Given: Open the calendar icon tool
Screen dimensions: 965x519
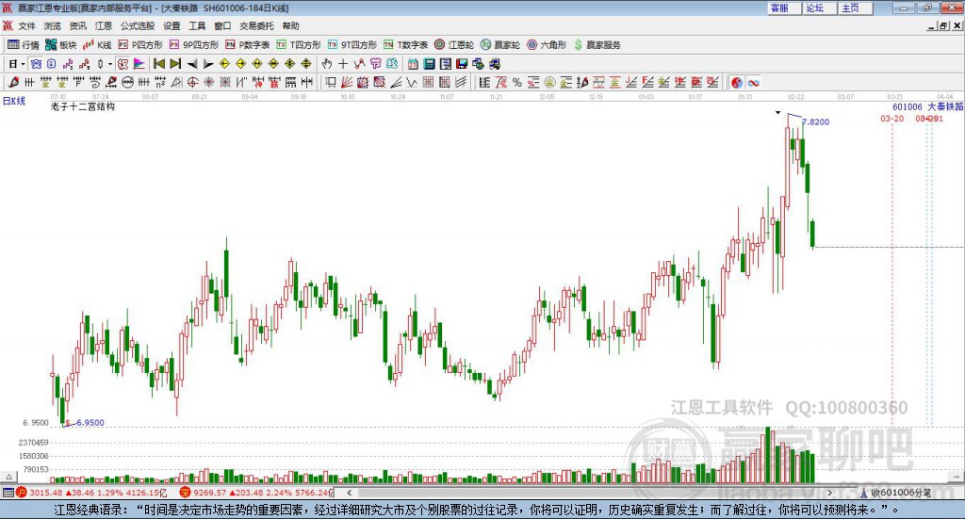Looking at the screenshot, I should click(413, 64).
